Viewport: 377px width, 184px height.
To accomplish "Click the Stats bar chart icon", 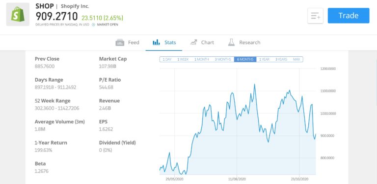I will pyautogui.click(x=156, y=43).
